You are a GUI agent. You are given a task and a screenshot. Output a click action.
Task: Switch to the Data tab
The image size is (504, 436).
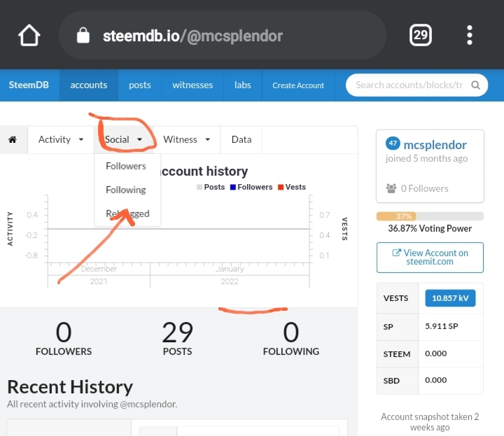[x=241, y=139]
